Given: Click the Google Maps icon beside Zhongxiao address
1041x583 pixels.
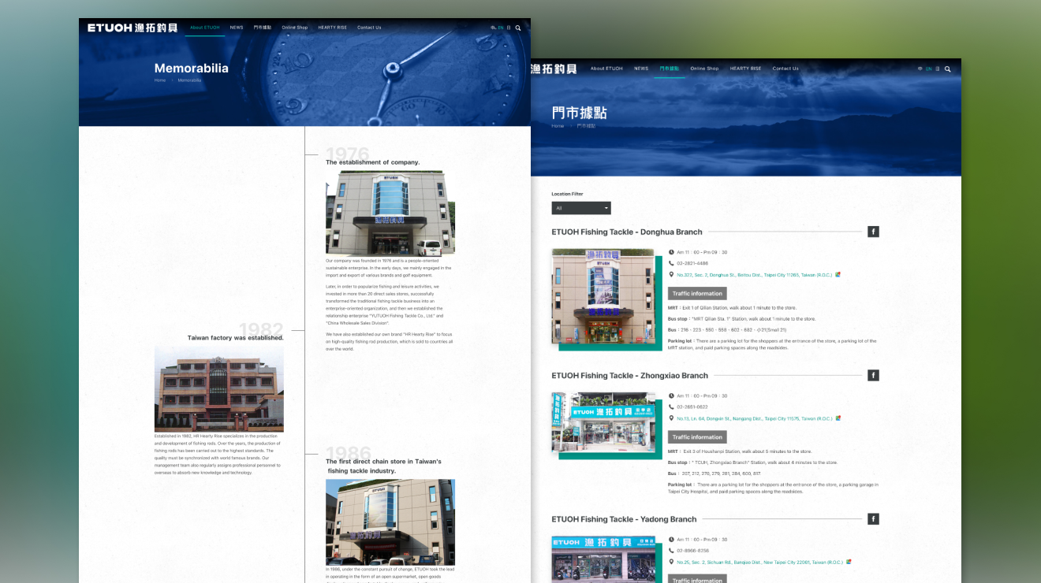Looking at the screenshot, I should point(838,418).
